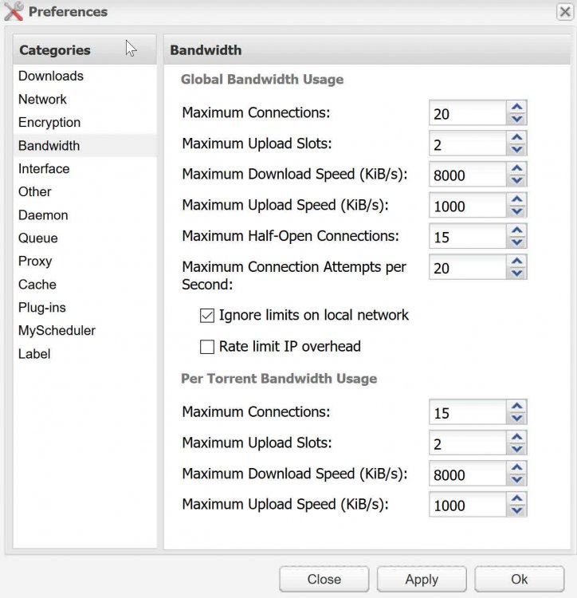Close Preferences dialog with X icon
The image size is (577, 598).
tap(565, 12)
